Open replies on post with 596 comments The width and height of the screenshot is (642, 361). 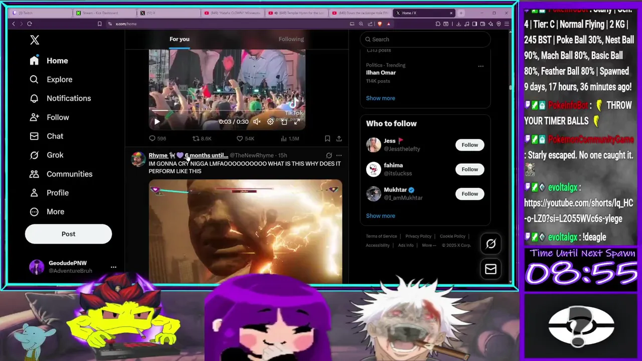(x=157, y=138)
